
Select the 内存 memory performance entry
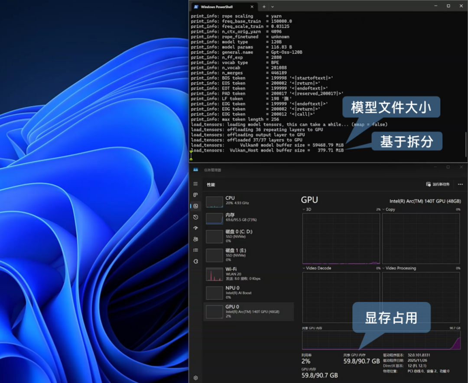click(249, 218)
